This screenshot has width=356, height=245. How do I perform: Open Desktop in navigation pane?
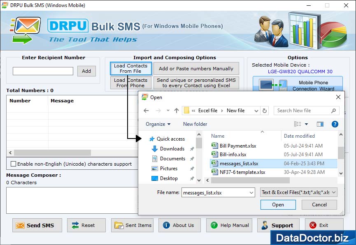pyautogui.click(x=169, y=178)
